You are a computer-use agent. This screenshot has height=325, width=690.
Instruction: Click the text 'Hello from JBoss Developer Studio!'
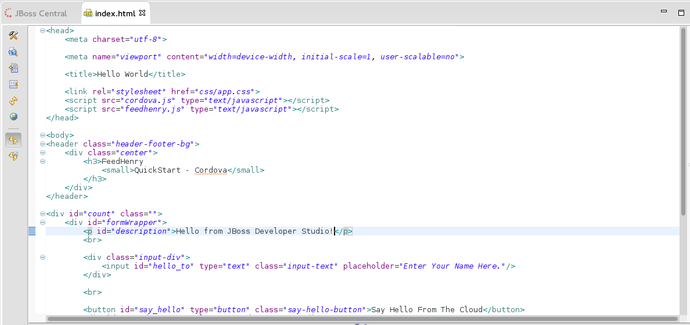pos(255,231)
